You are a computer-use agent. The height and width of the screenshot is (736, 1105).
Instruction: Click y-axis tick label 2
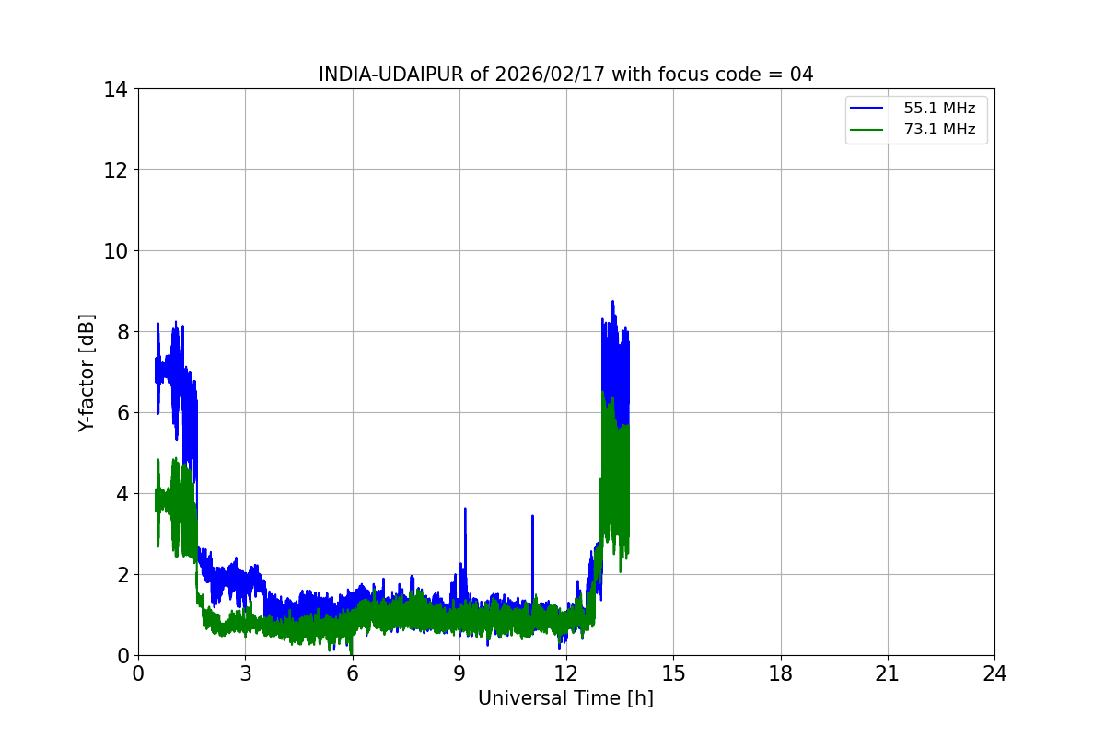click(122, 575)
